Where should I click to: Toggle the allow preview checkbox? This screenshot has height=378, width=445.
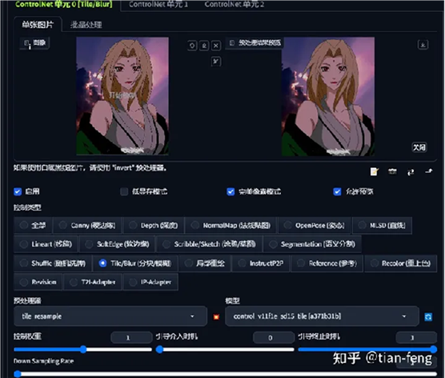click(x=337, y=191)
